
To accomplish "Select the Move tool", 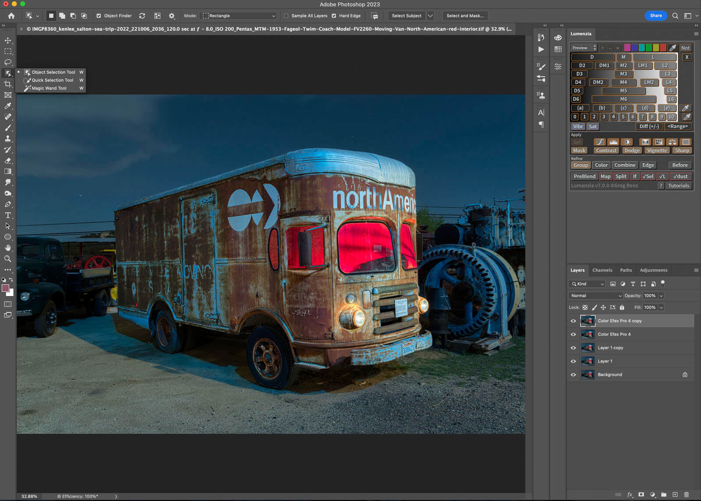I will [8, 40].
